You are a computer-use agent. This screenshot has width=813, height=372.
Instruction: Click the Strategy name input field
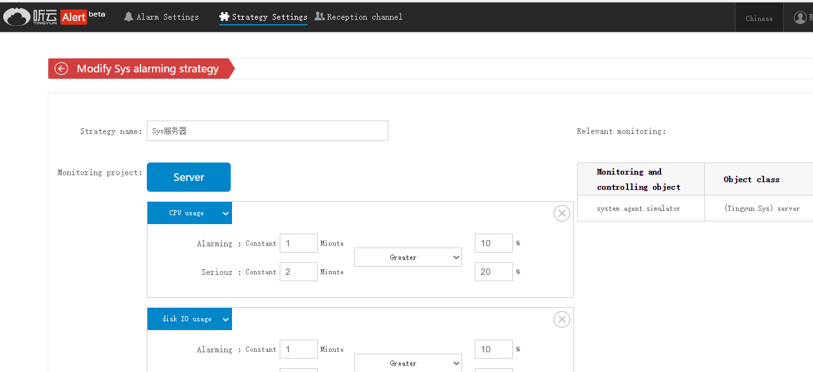point(267,131)
